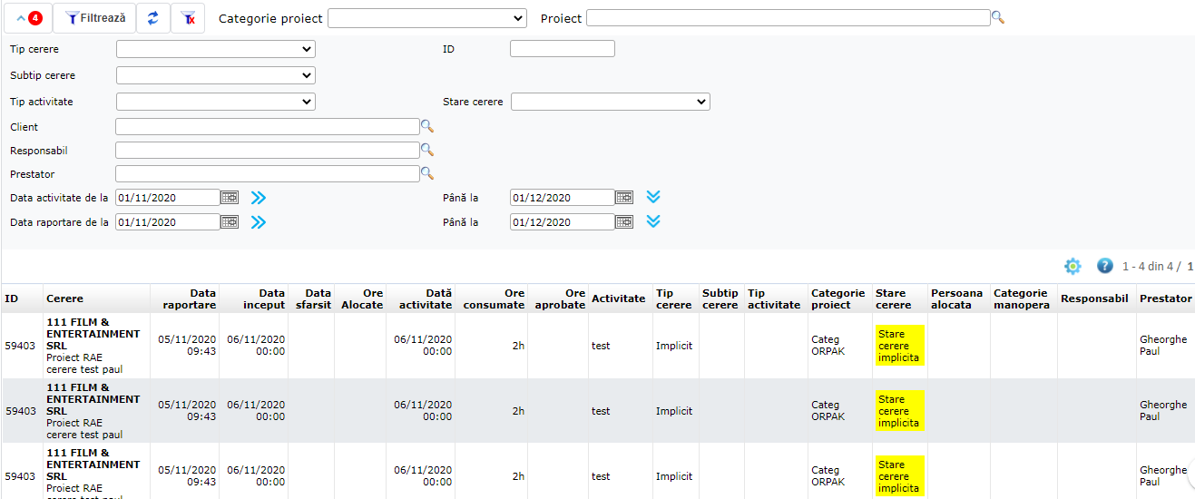Screen dimensions: 1195x499
Task: Open the blue help question mark
Action: tap(1104, 266)
